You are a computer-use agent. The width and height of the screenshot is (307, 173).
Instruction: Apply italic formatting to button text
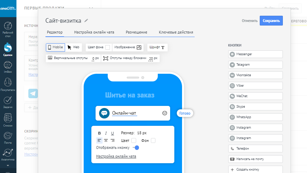pos(106,133)
